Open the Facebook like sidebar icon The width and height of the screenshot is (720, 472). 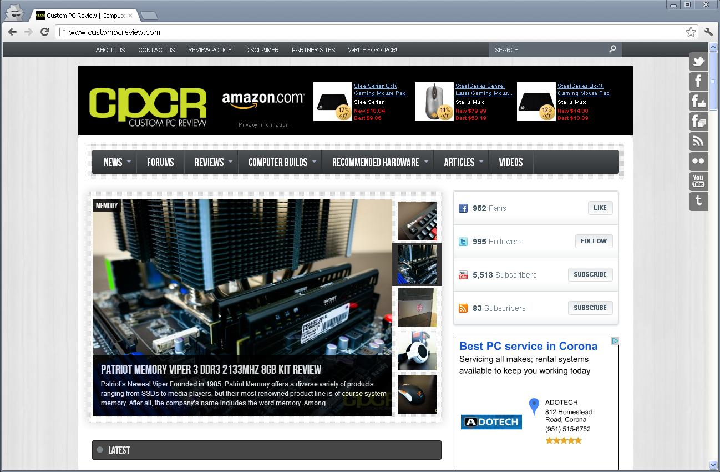coord(698,101)
